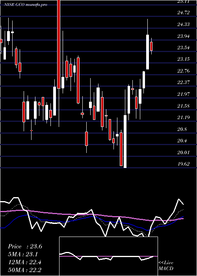This screenshot has width=197, height=276.
Task: Select the 22.37 price axis label
Action: point(184,82)
